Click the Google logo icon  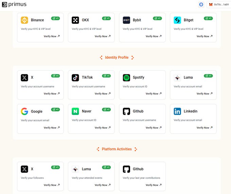pyautogui.click(x=24, y=111)
